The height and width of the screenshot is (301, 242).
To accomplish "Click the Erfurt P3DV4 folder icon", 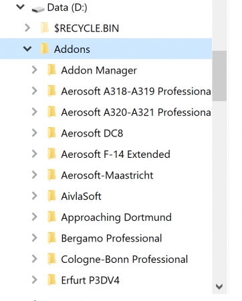I will [x=51, y=280].
